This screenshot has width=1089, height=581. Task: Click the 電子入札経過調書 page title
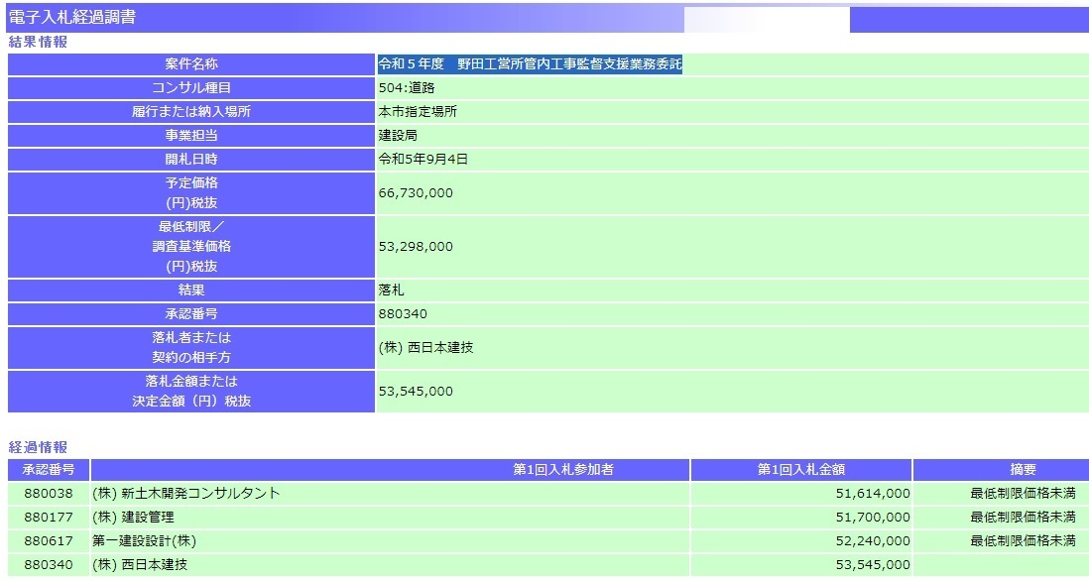(x=72, y=18)
